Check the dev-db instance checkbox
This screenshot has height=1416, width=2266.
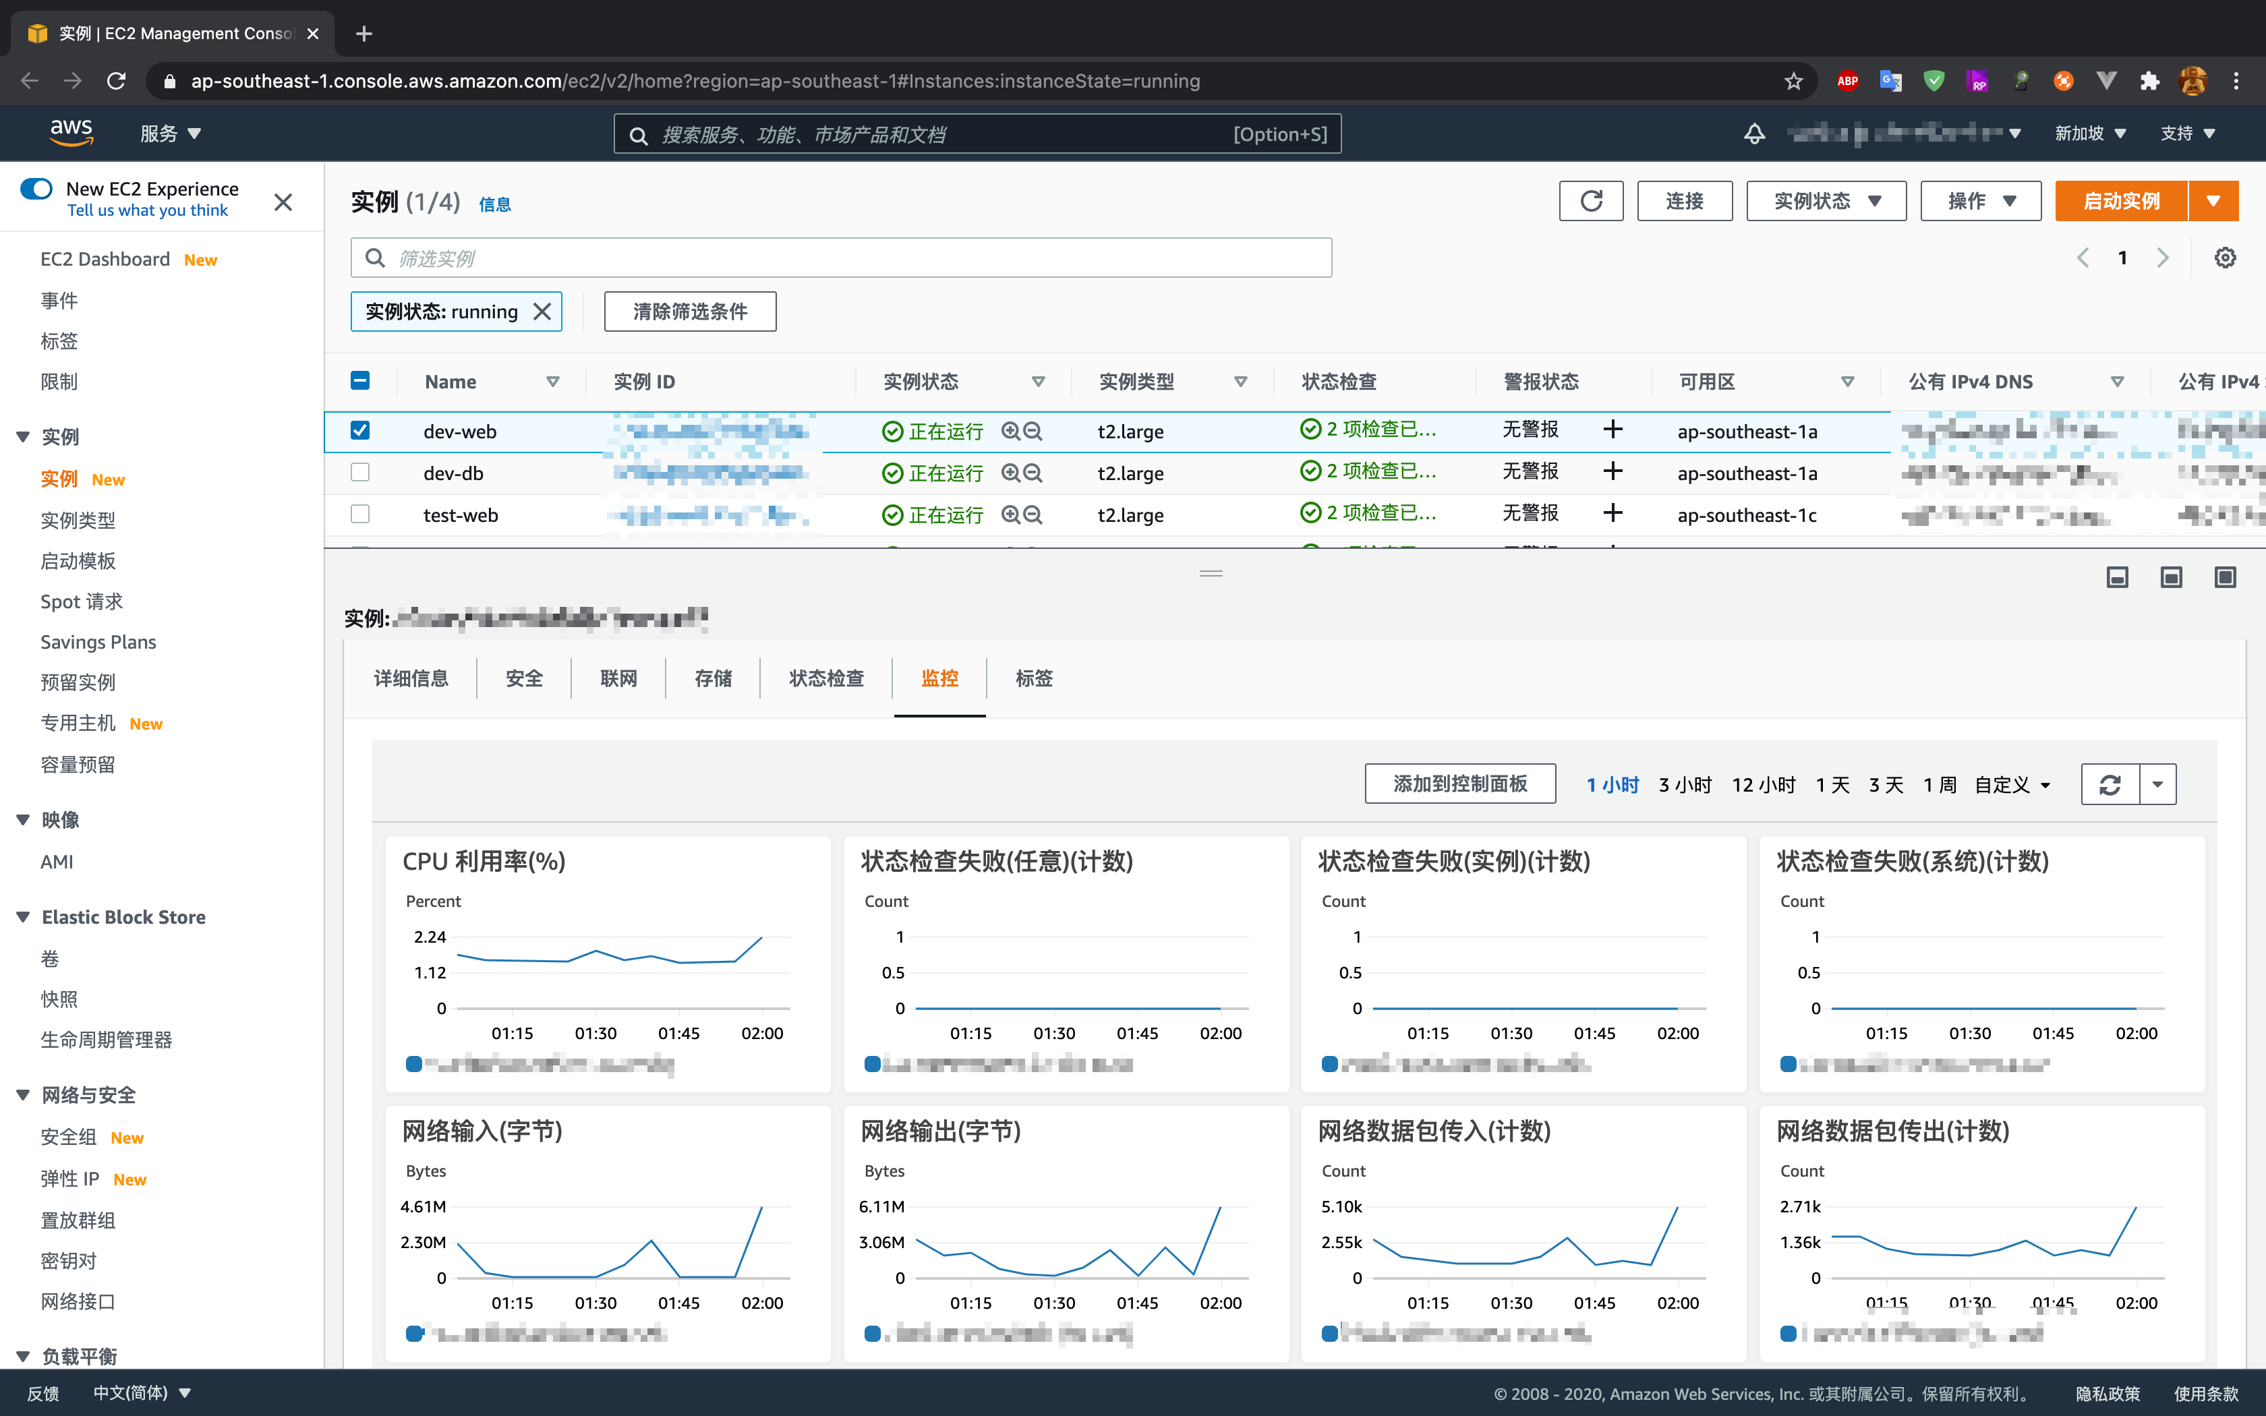coord(359,472)
